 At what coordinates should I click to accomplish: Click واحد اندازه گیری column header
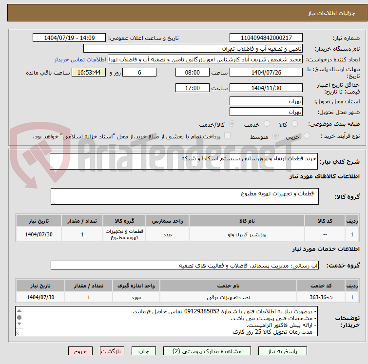(136, 286)
